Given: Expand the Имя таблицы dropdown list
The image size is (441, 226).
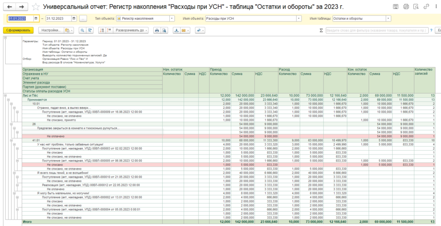Looking at the screenshot, I should click(x=388, y=19).
